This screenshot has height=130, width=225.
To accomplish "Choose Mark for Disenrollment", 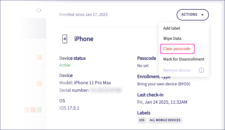I will (x=184, y=59).
